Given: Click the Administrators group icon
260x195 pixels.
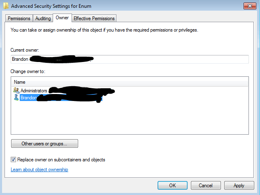Looking at the screenshot, I should click(x=16, y=90).
